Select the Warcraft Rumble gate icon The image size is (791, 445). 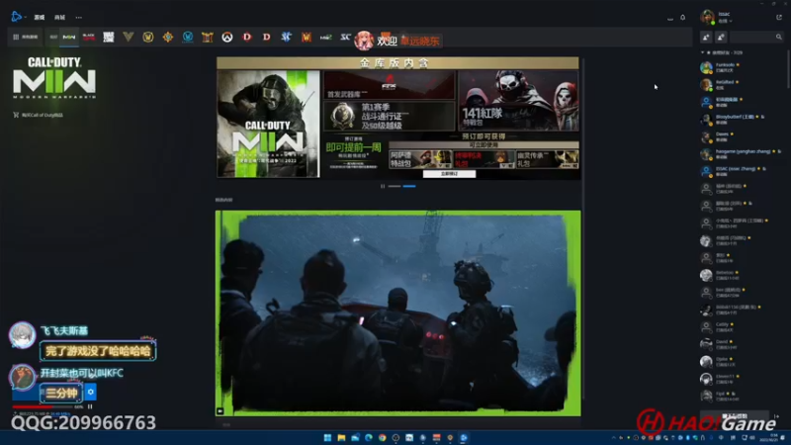click(208, 37)
